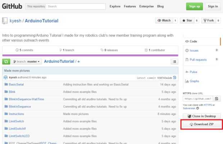Click the Fork count number
Viewport: 223px width, 144px height.
pos(218,21)
